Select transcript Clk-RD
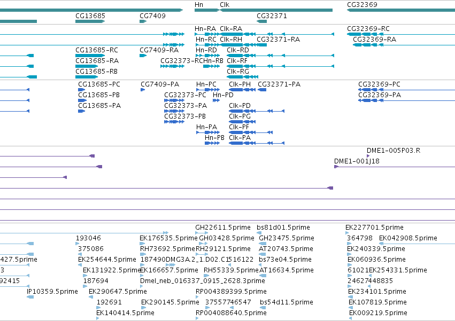Image resolution: width=455 pixels, height=321 pixels. [238, 50]
